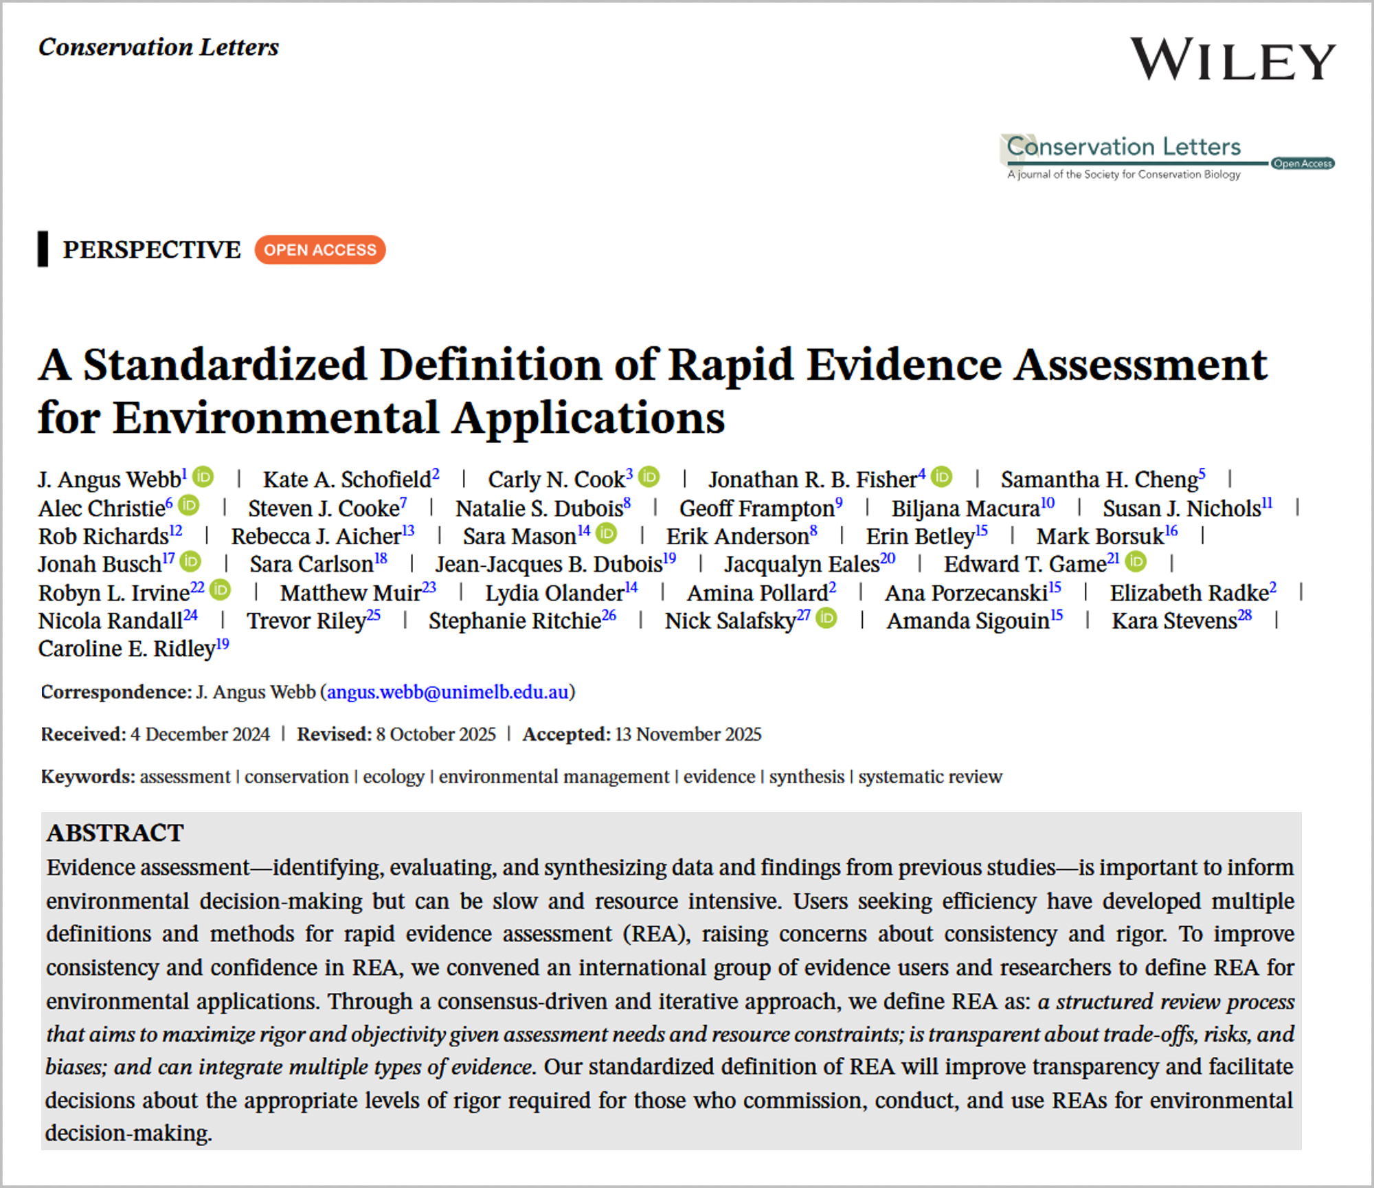1374x1188 pixels.
Task: Click ORCID icon after Alec Christie
Action: (x=188, y=505)
